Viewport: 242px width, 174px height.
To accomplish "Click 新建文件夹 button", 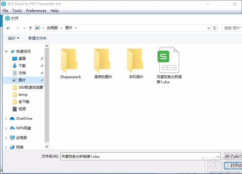I will (x=37, y=38).
